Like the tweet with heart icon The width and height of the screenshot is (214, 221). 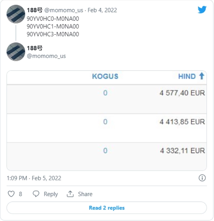point(11,194)
